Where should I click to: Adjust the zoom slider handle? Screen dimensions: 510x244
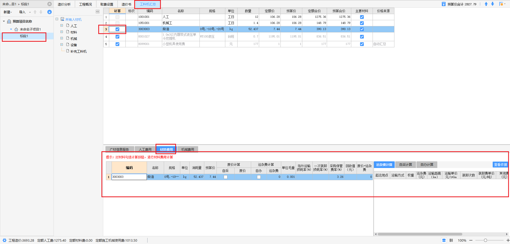pyautogui.click(x=485, y=240)
